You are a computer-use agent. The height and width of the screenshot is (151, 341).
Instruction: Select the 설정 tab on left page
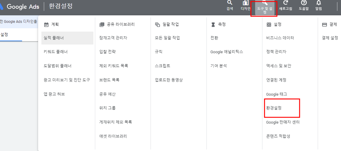4,35
